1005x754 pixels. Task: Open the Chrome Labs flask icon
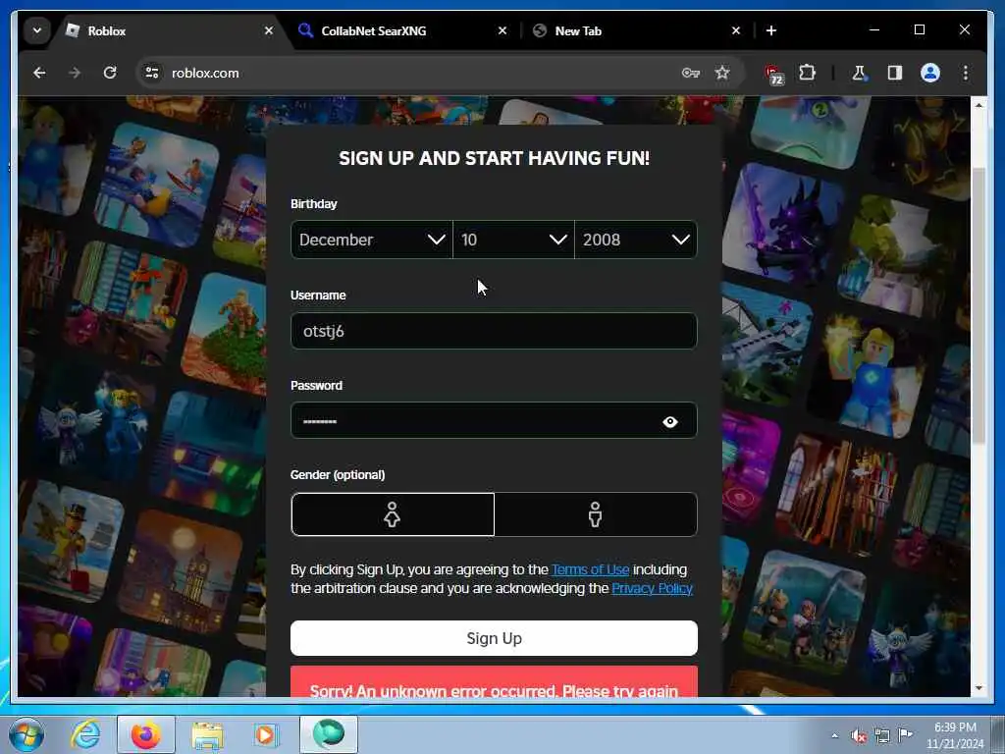coord(859,73)
